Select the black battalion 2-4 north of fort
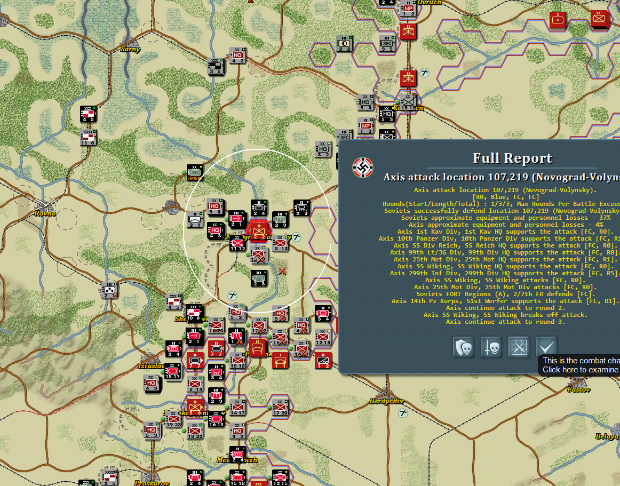 coord(259,208)
